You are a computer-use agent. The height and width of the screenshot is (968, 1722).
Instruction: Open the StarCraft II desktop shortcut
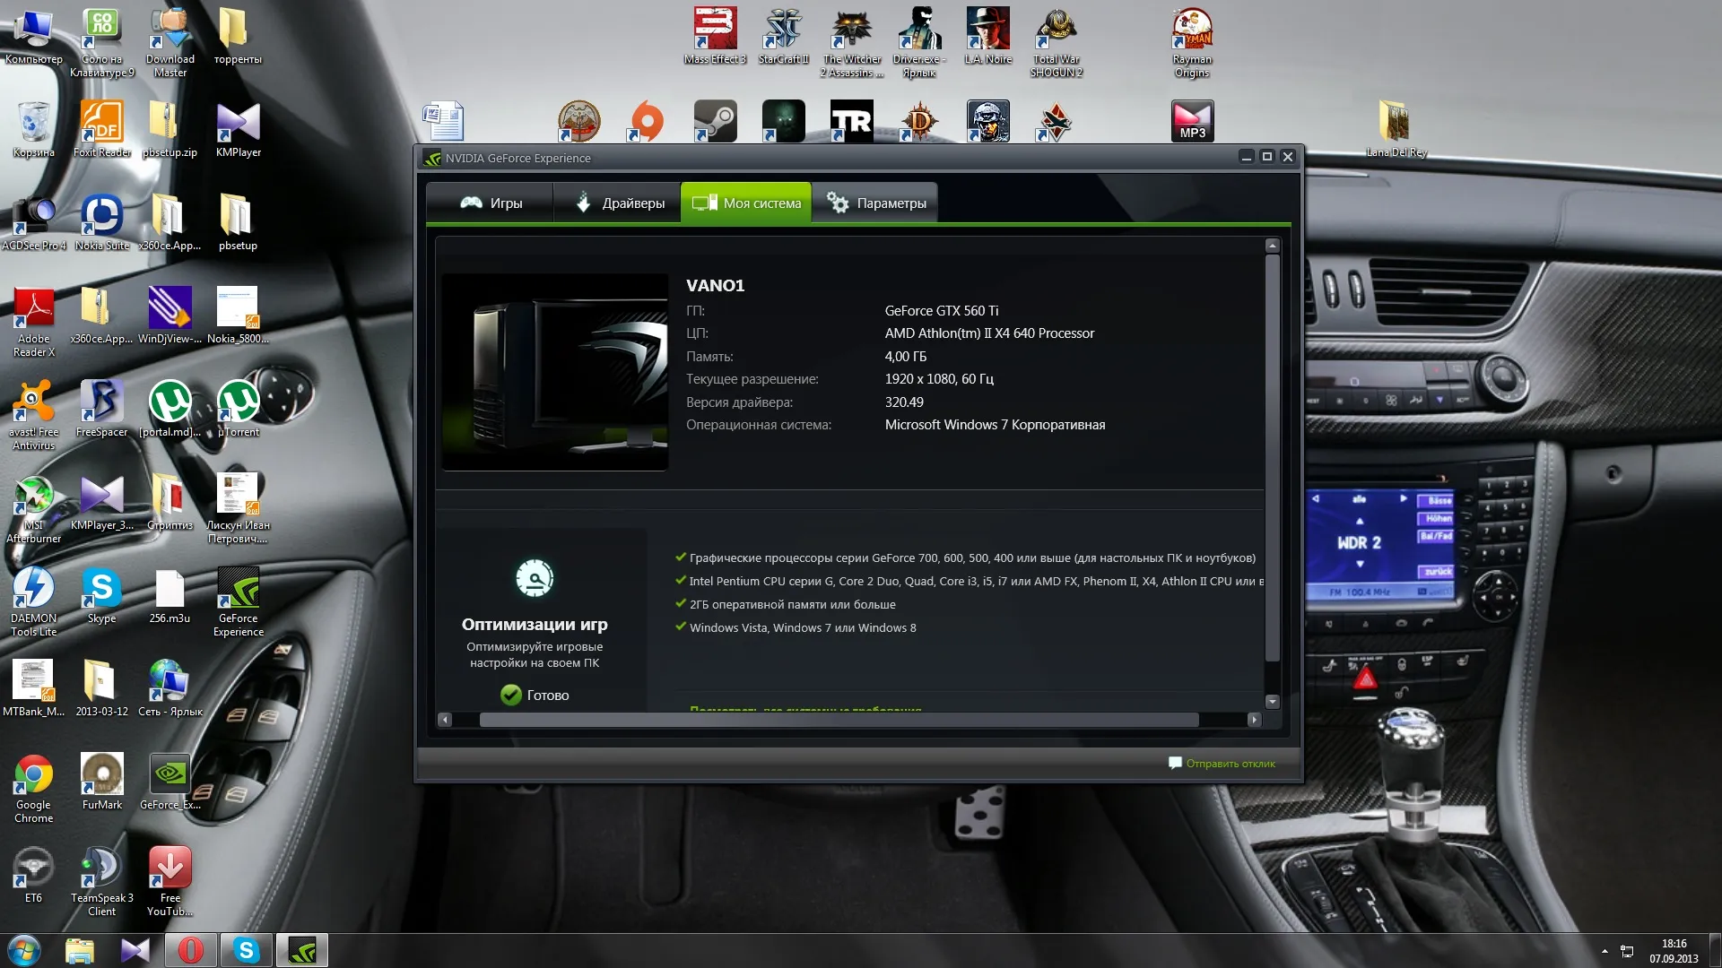(783, 37)
